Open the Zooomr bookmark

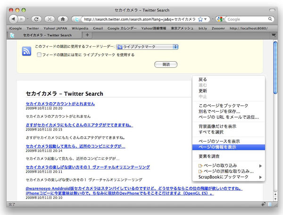point(218,28)
